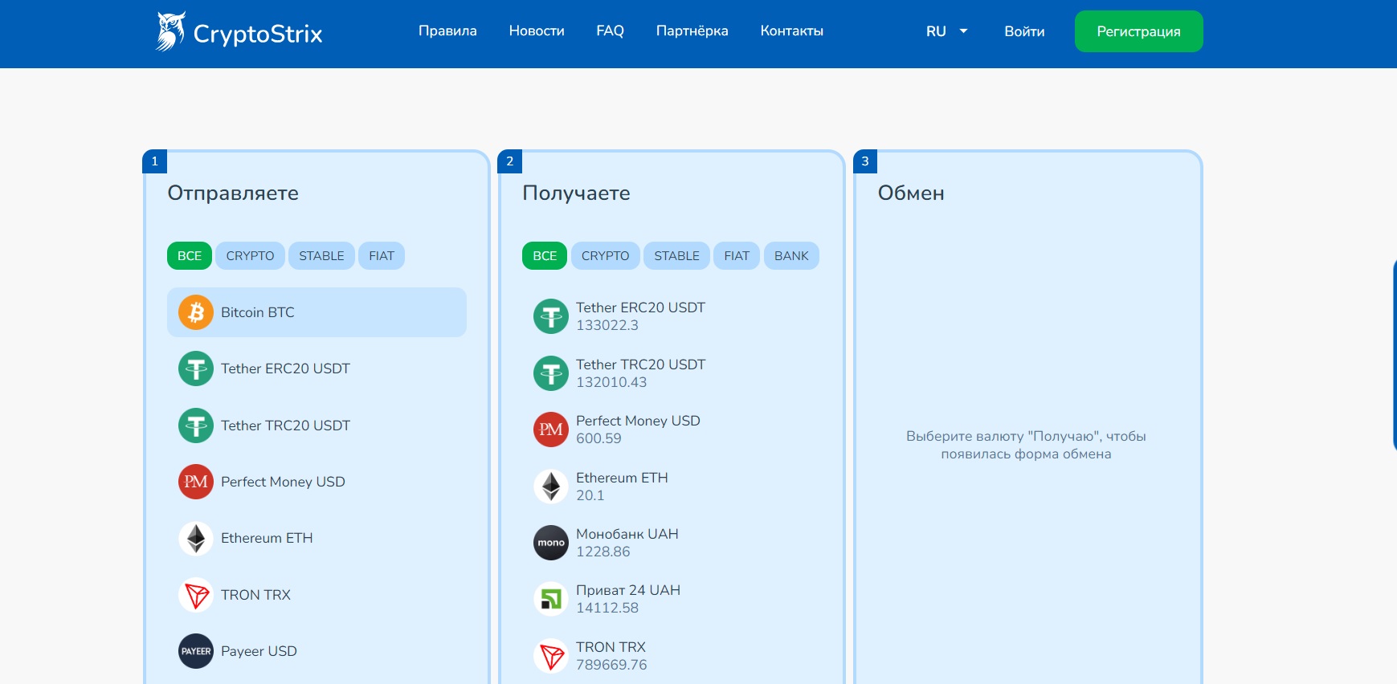This screenshot has width=1397, height=684.
Task: Select FIAT filter under Получаете
Action: 737,255
